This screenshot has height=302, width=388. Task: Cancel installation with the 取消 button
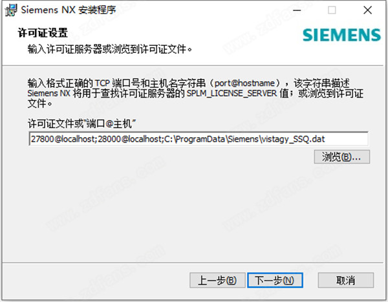pos(346,280)
